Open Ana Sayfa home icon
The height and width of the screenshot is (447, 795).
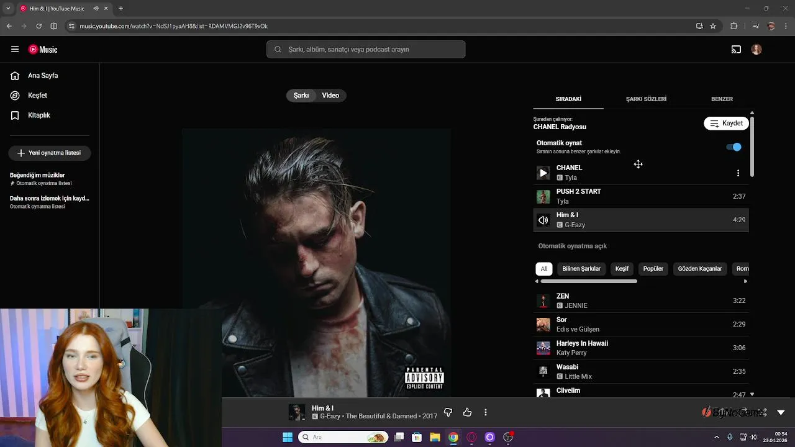[x=15, y=76]
